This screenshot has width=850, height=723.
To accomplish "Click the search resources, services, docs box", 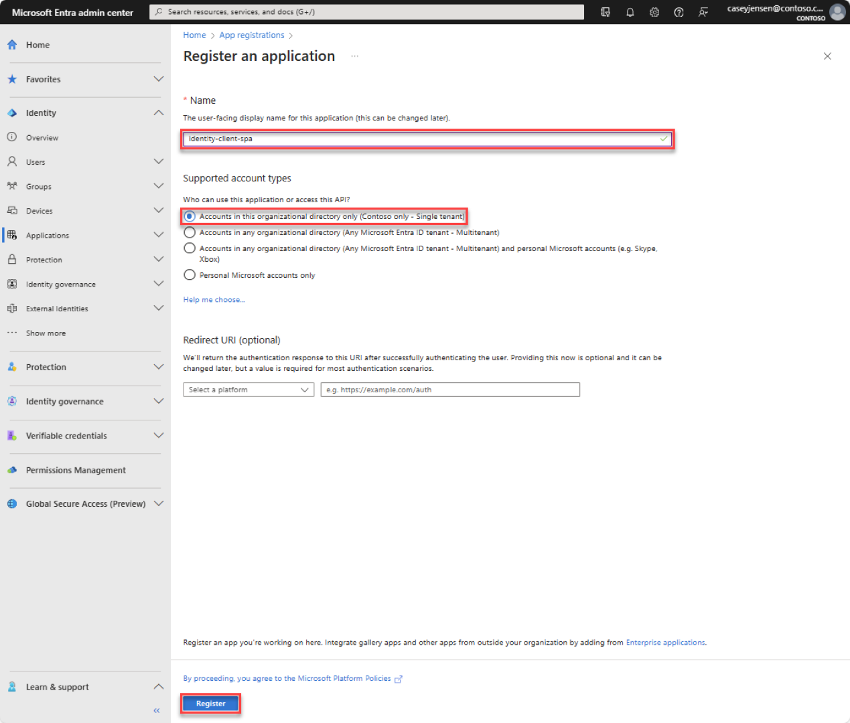I will [366, 12].
